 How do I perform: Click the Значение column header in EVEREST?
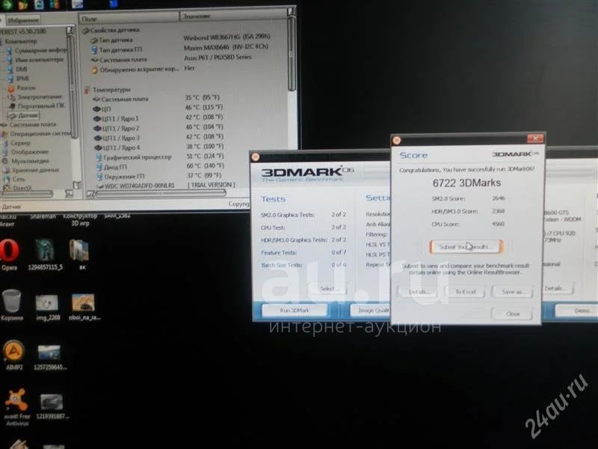233,16
